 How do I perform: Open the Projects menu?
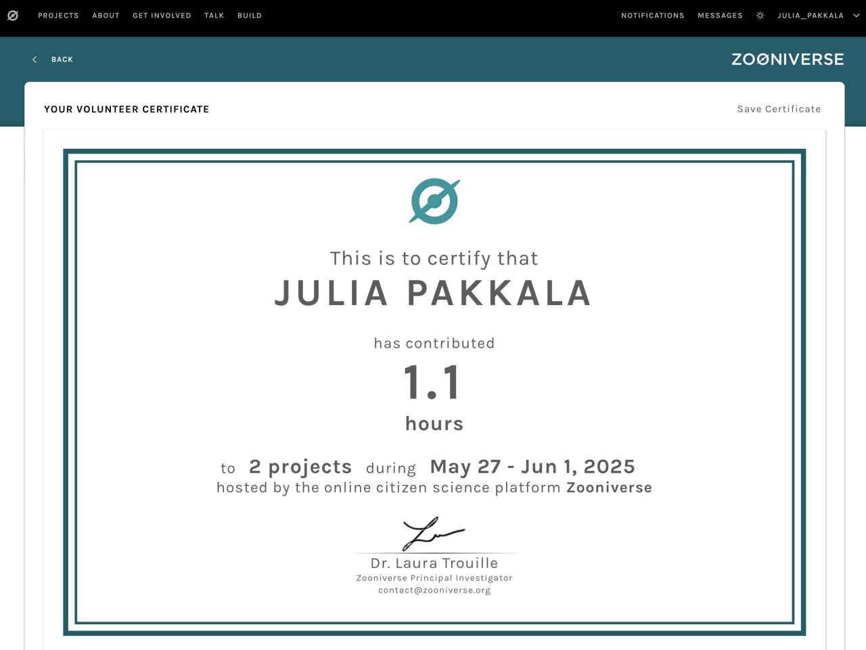click(58, 16)
